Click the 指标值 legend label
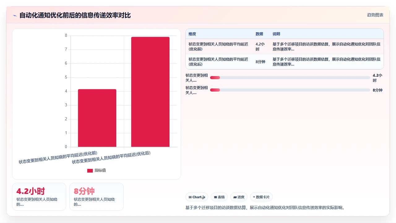396x223 pixels. click(x=100, y=170)
